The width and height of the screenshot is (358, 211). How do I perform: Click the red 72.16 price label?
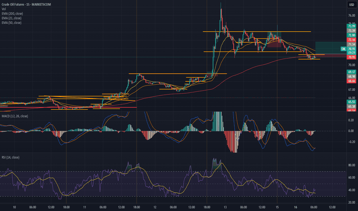[351, 40]
